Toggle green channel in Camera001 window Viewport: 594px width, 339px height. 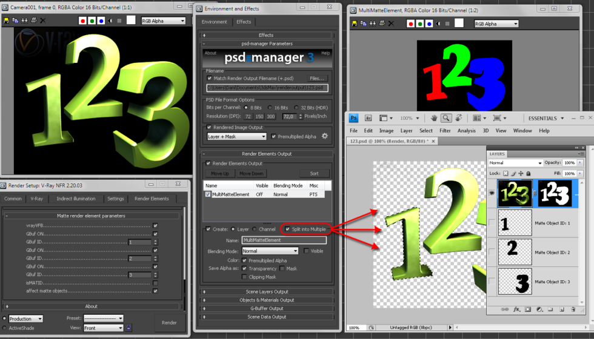(x=92, y=21)
